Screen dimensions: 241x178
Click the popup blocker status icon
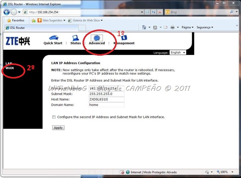tap(122, 172)
